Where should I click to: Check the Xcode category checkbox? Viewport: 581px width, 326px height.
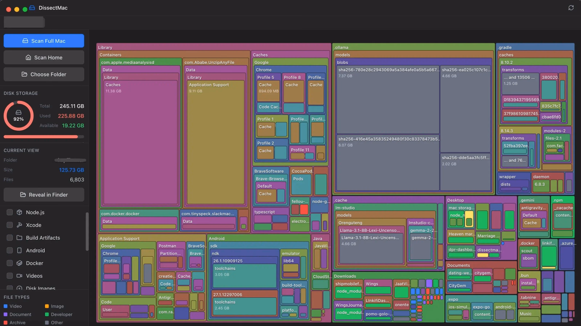click(x=10, y=225)
